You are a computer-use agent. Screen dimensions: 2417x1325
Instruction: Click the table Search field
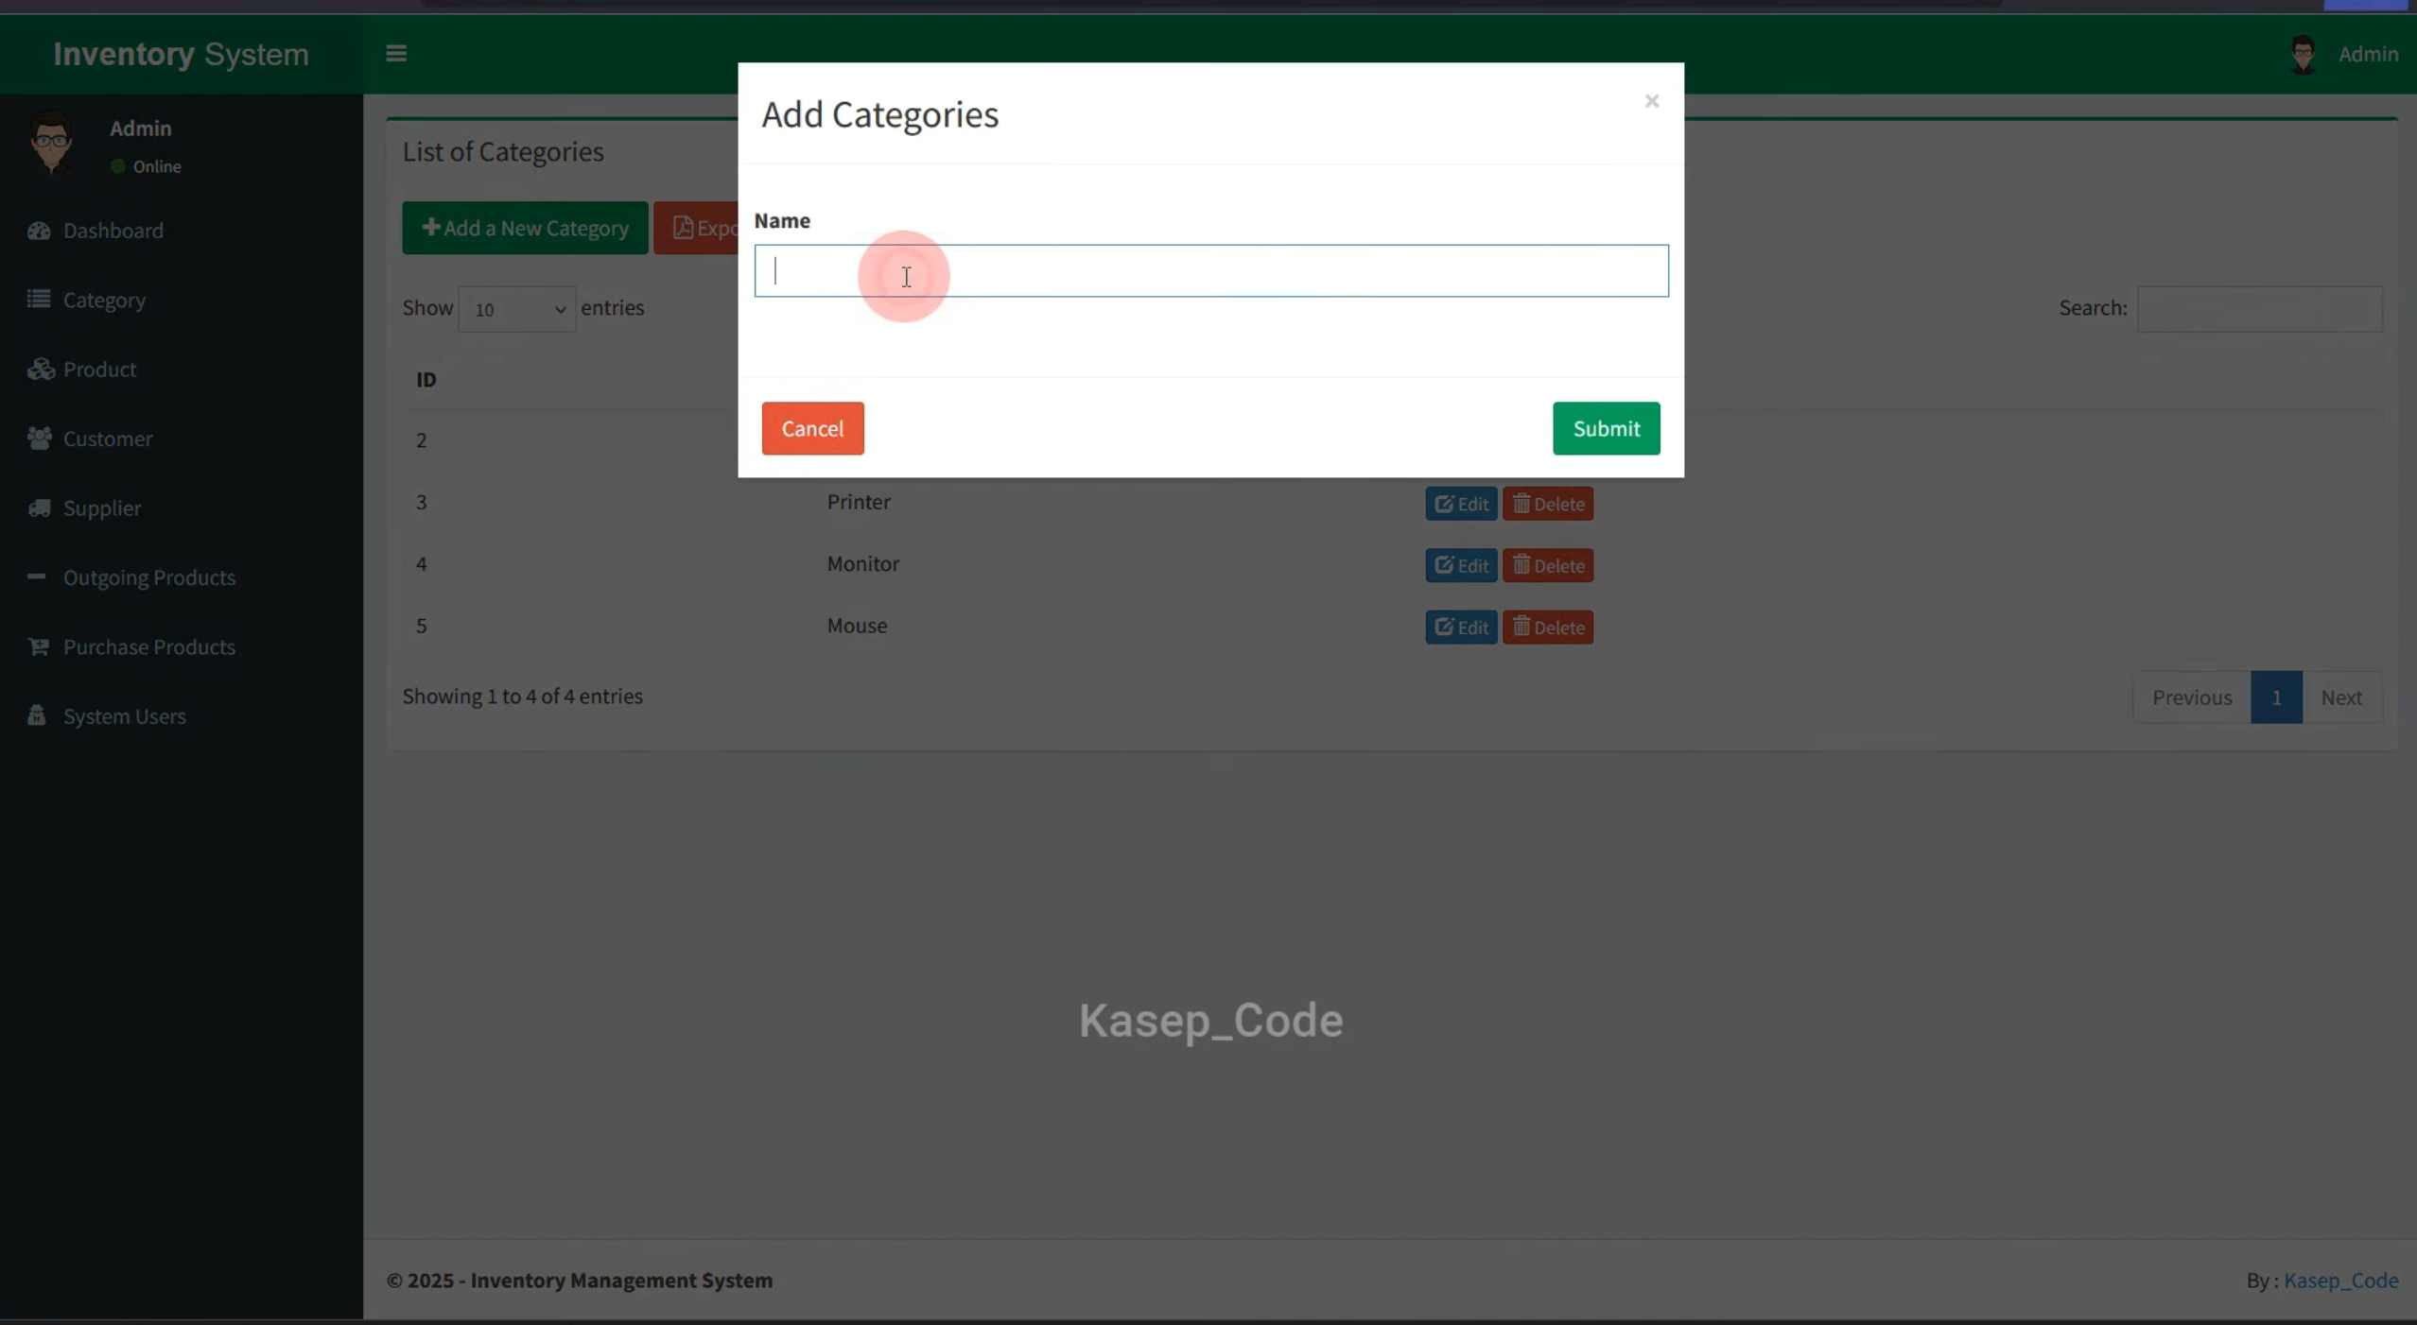click(2259, 309)
